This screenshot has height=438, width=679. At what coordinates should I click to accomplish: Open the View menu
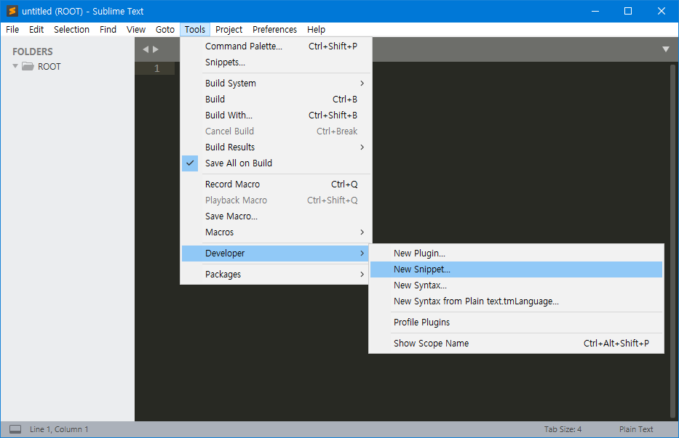(x=136, y=29)
